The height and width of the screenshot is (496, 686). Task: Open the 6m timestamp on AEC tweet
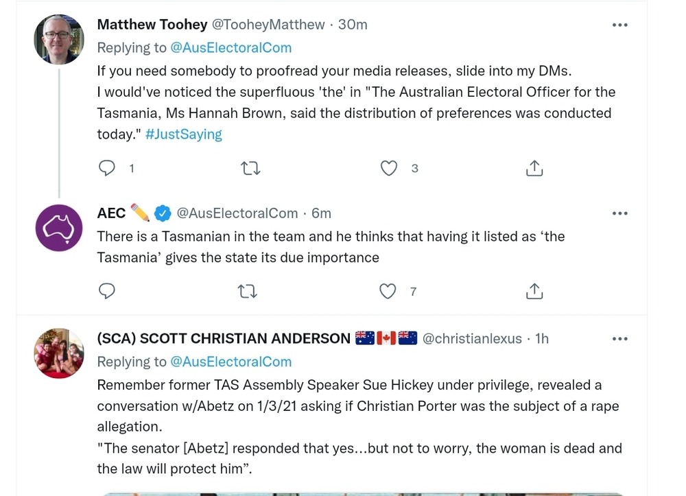pos(321,213)
